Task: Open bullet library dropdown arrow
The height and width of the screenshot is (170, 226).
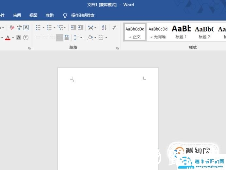Action: click(x=43, y=28)
